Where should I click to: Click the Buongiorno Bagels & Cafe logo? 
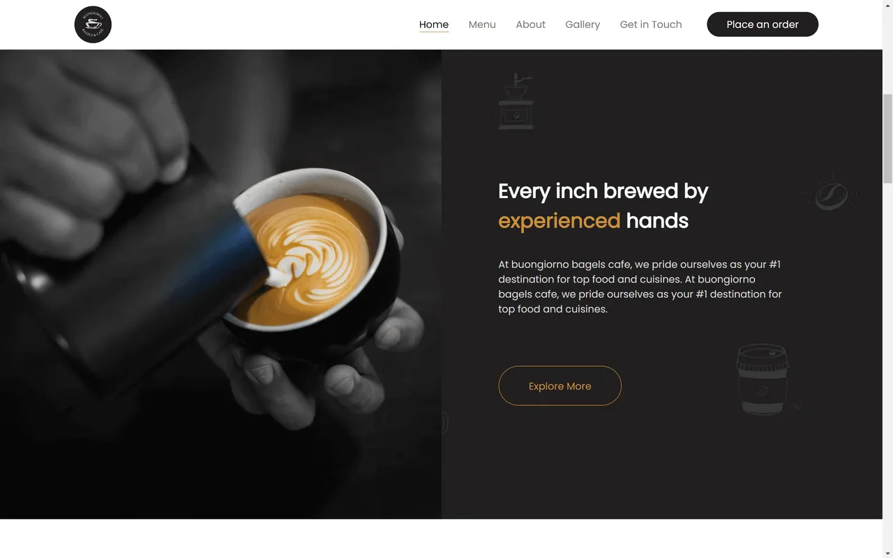(x=93, y=24)
